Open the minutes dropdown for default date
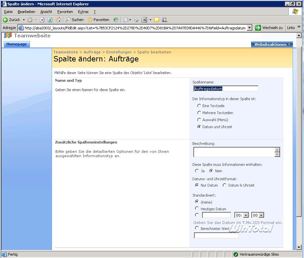304x258 pixels. tap(261, 215)
